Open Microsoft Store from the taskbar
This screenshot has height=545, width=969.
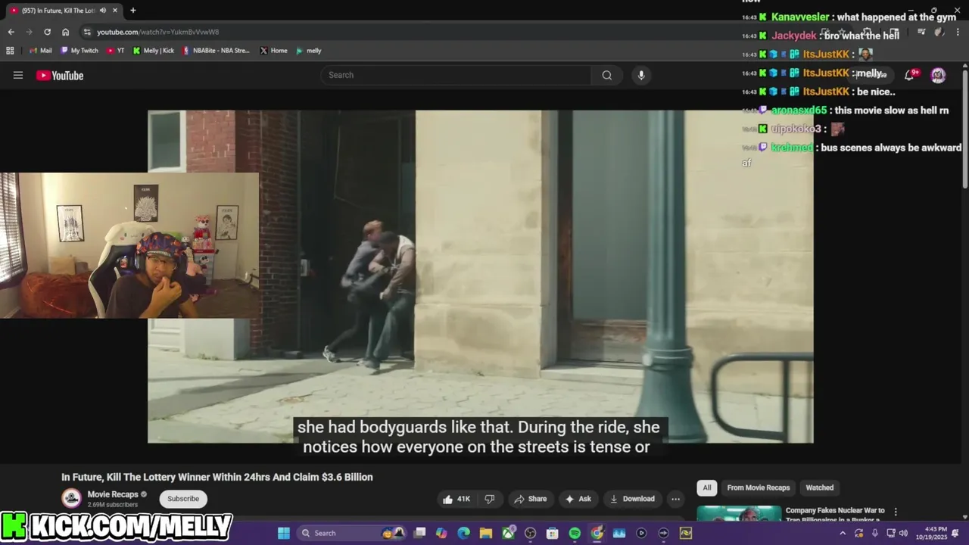click(x=553, y=533)
